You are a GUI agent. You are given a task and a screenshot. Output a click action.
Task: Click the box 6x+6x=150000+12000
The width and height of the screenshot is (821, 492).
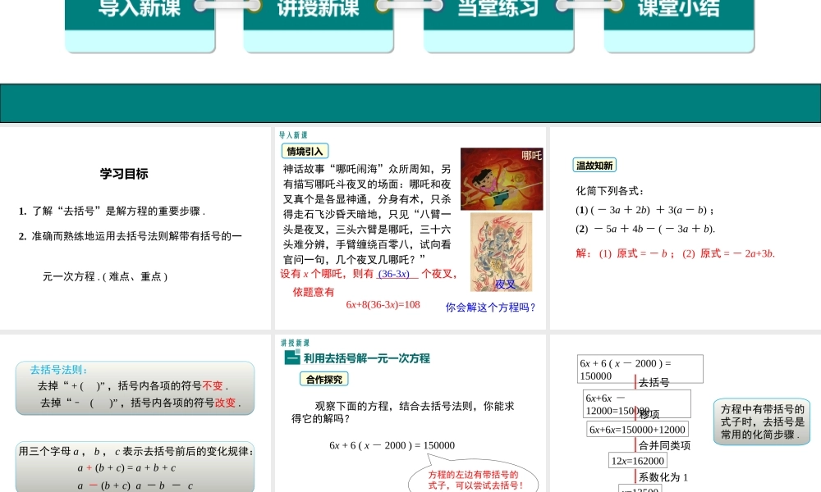(637, 429)
